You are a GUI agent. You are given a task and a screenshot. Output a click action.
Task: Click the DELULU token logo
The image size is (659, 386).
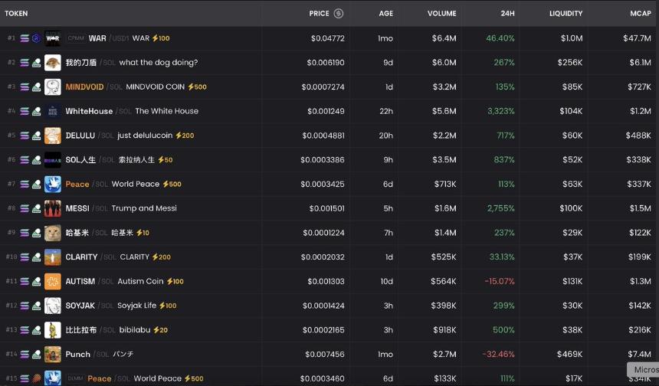(x=53, y=136)
